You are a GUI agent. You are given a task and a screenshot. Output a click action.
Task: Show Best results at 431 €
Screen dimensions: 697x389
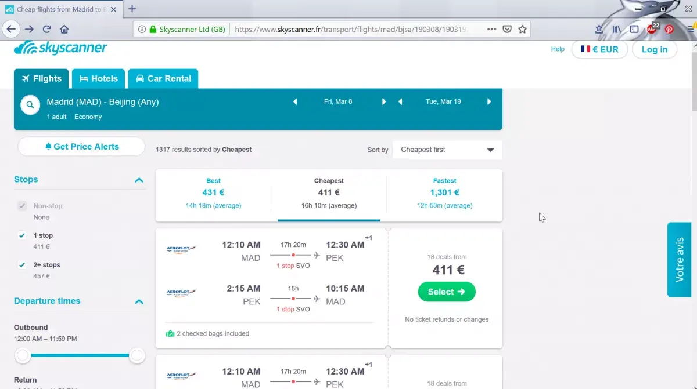tap(213, 193)
